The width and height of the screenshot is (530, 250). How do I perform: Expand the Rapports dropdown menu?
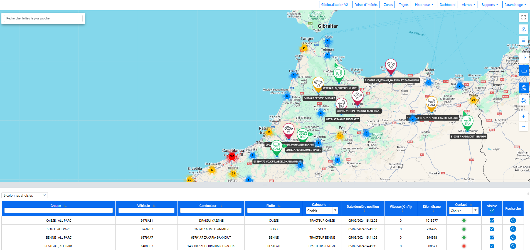(490, 5)
